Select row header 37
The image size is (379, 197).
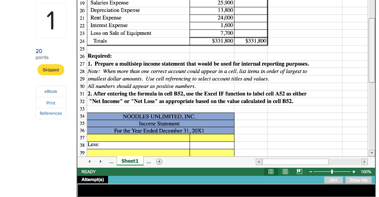pos(82,138)
